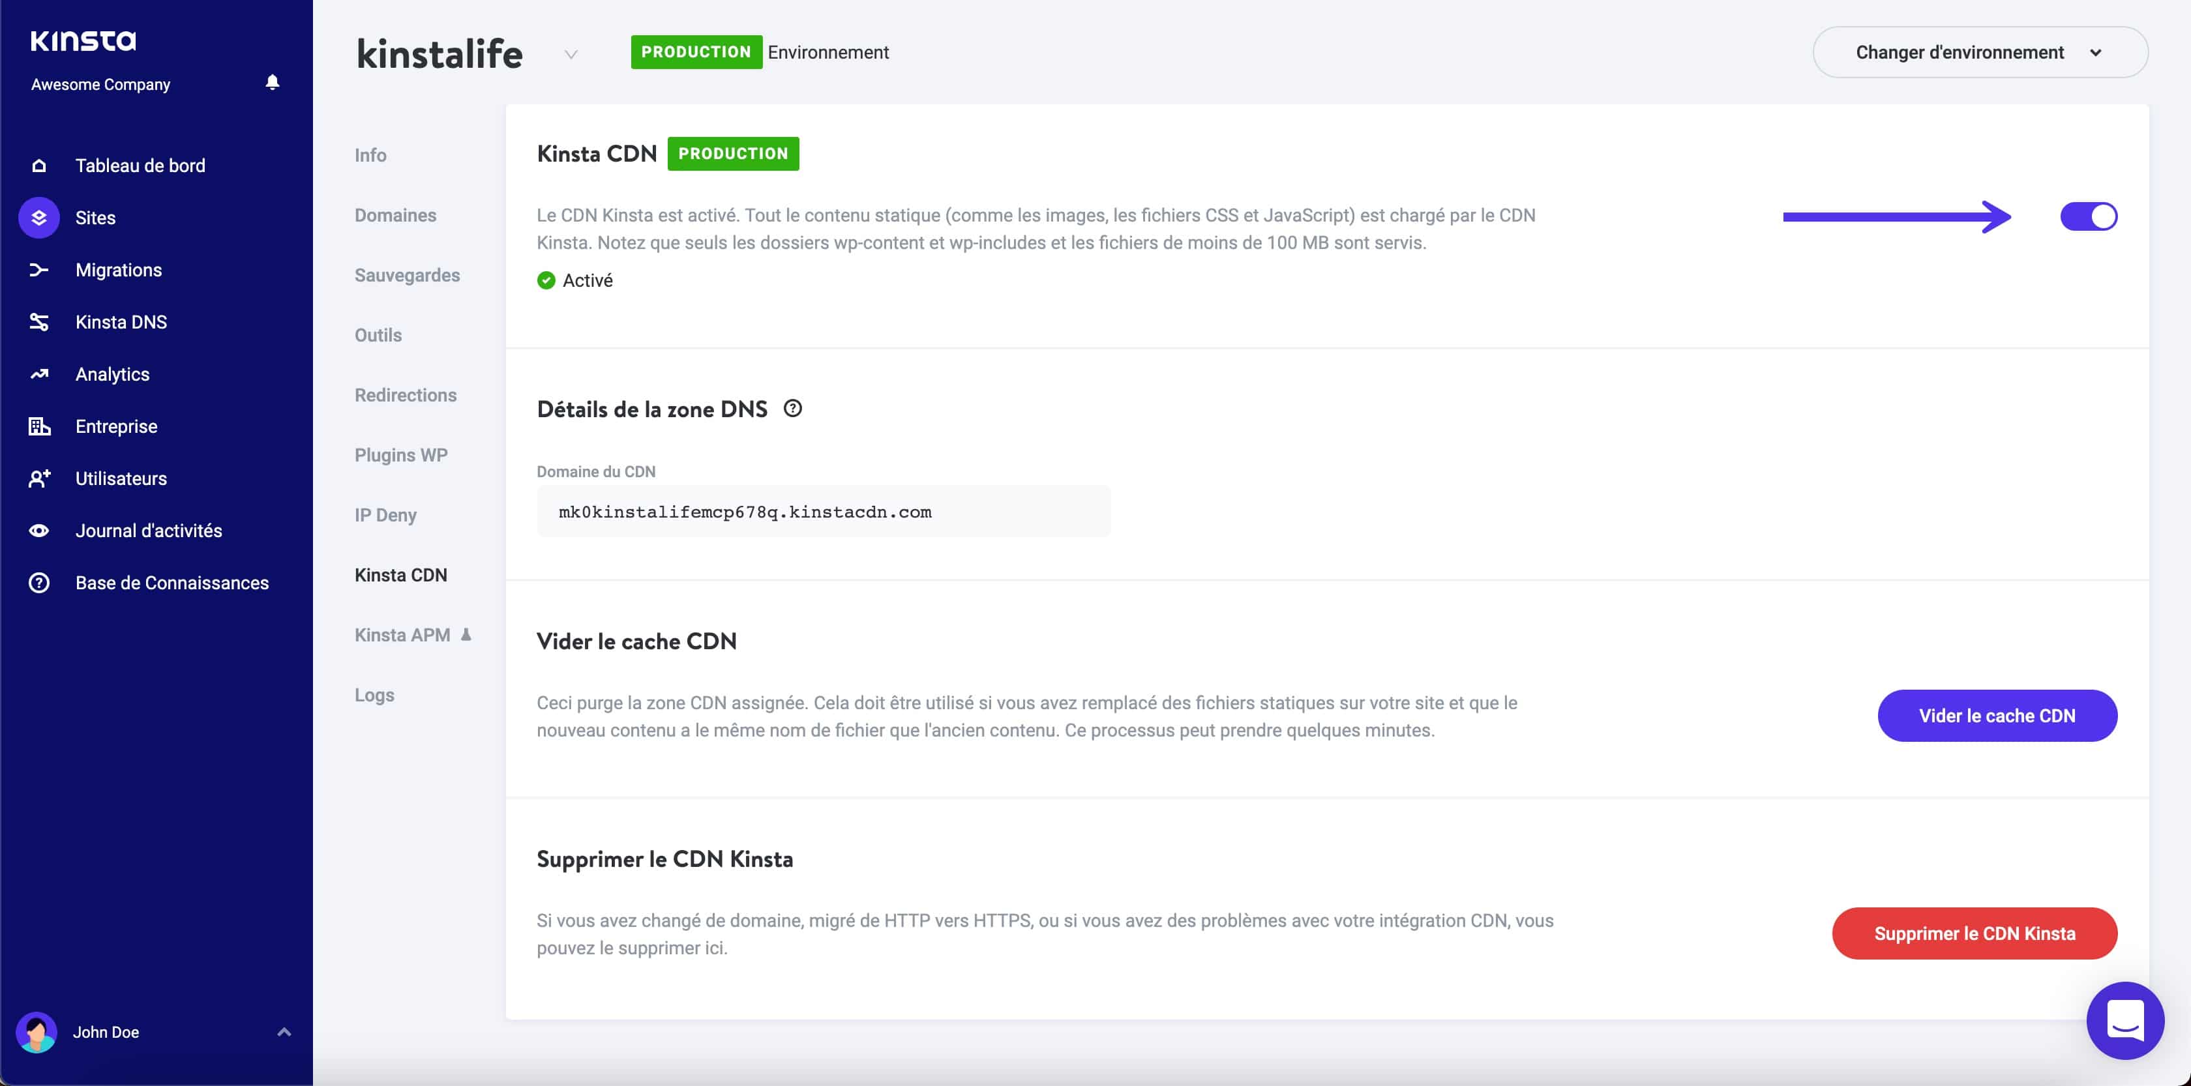Click the Tableau de bord home icon
Image resolution: width=2191 pixels, height=1086 pixels.
(39, 166)
